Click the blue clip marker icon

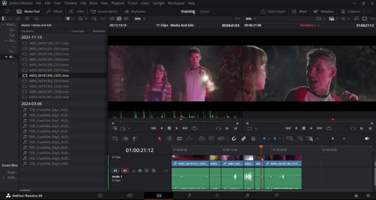point(275,138)
